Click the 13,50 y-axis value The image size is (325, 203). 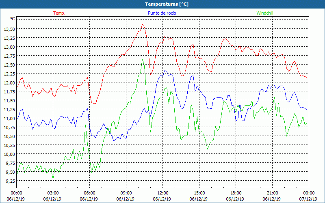(x=9, y=29)
